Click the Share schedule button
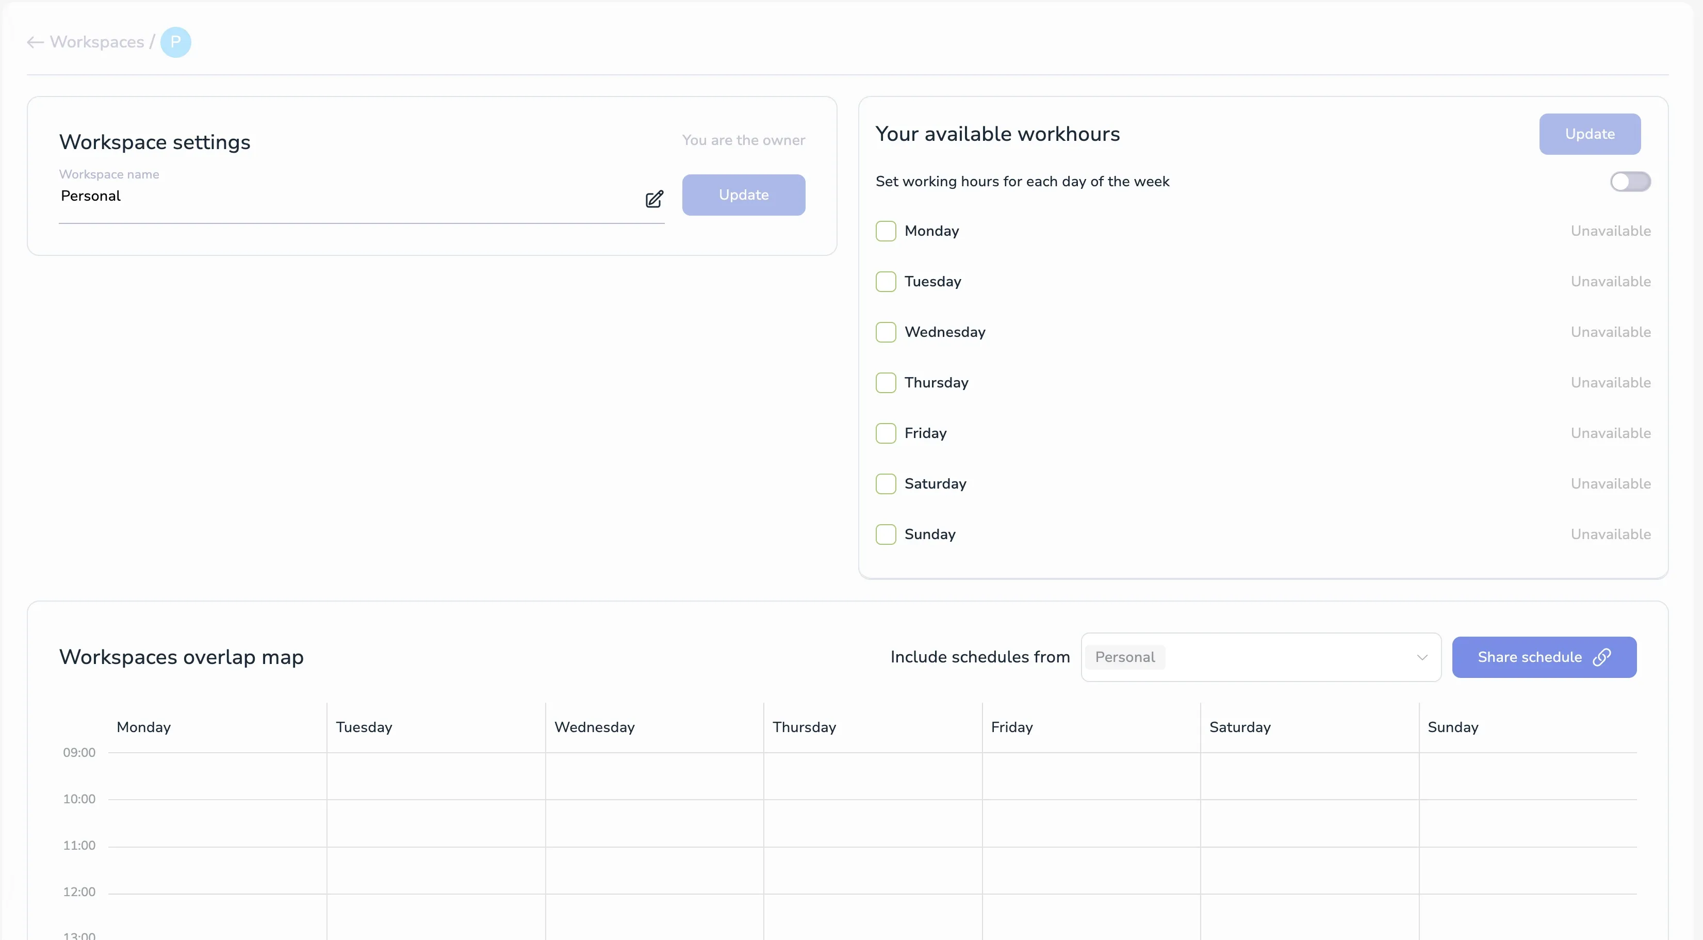 1529,657
